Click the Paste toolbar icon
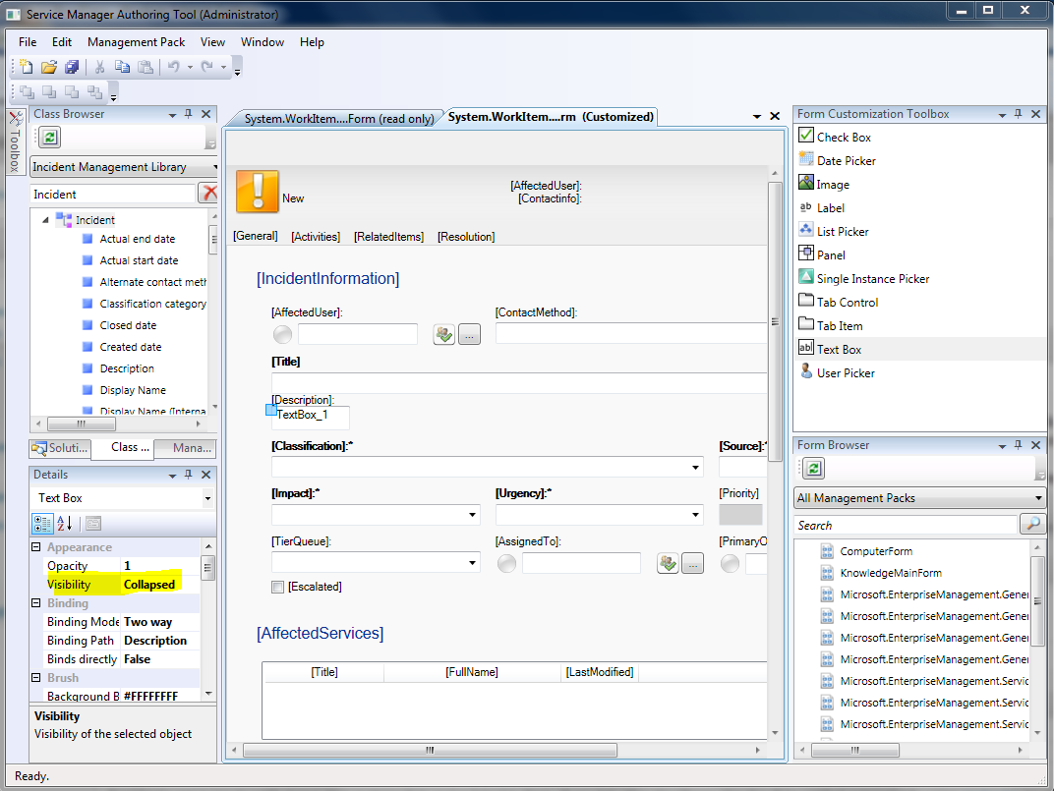Viewport: 1054px width, 791px height. click(146, 67)
